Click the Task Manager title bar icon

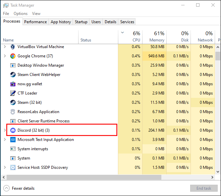(x=6, y=5)
